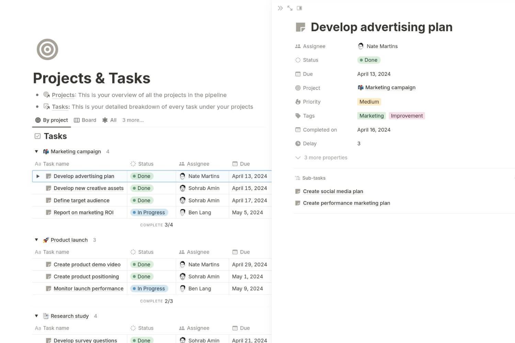Open task as full page using expand arrows

(290, 8)
